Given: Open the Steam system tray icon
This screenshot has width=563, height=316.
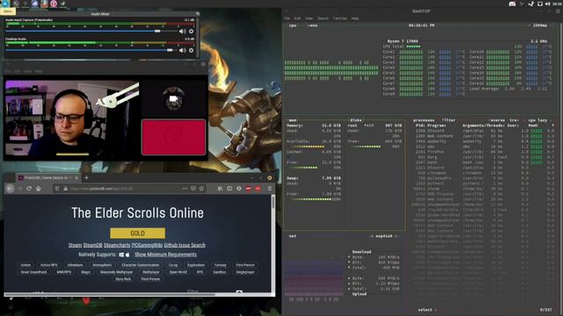Looking at the screenshot, I should 531,4.
